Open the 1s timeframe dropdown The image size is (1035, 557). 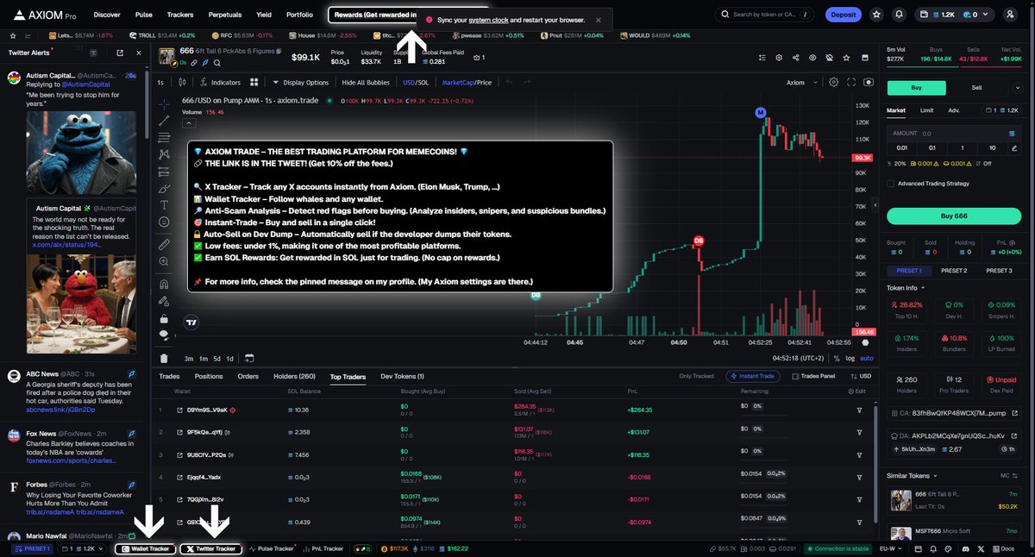(x=160, y=83)
